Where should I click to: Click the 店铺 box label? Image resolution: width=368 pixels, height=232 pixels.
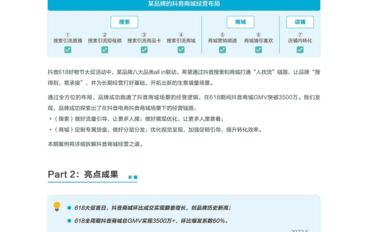tap(300, 22)
